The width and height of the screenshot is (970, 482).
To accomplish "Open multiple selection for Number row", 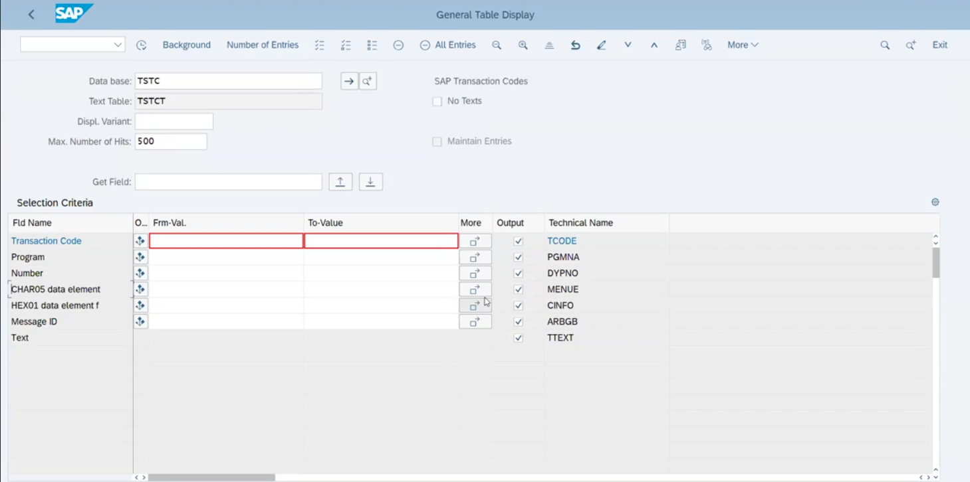I will point(475,273).
